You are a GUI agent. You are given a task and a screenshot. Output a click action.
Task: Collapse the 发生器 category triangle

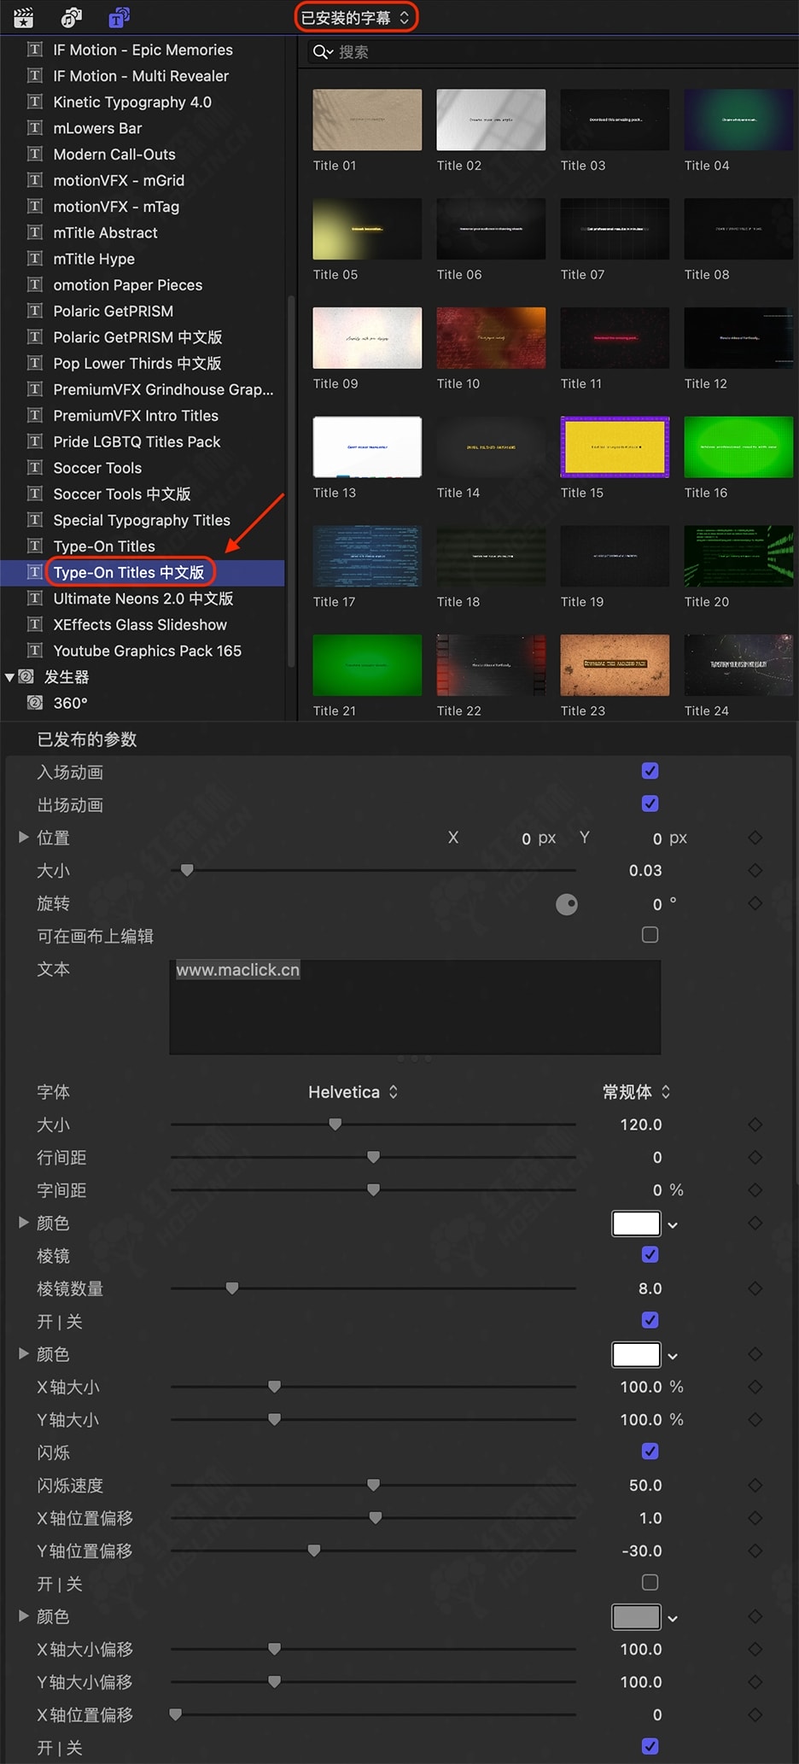coord(9,677)
